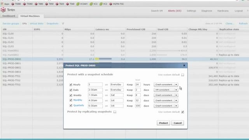Click the Weekly Sat day field

click(117, 95)
